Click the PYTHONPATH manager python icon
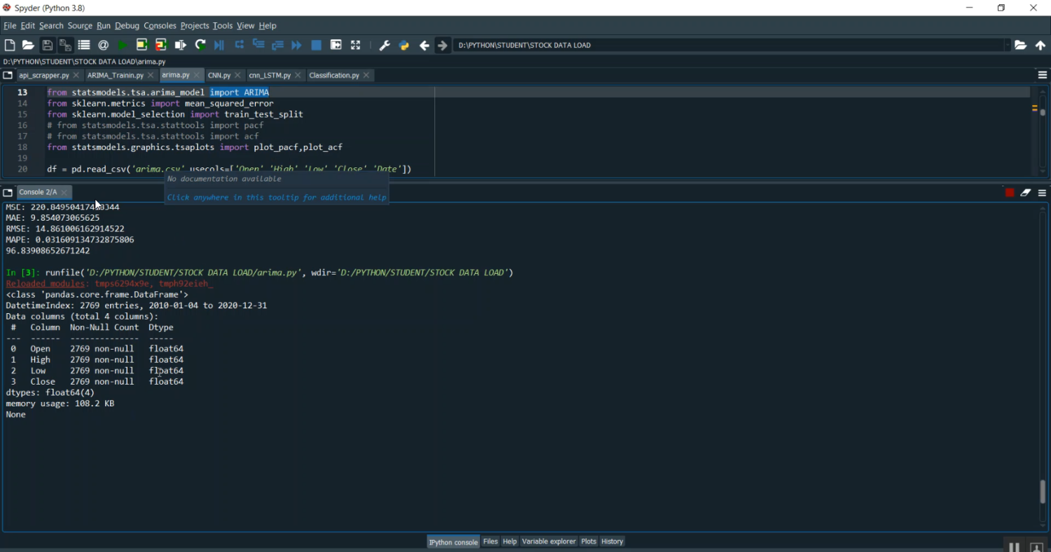This screenshot has height=552, width=1051. pyautogui.click(x=404, y=45)
